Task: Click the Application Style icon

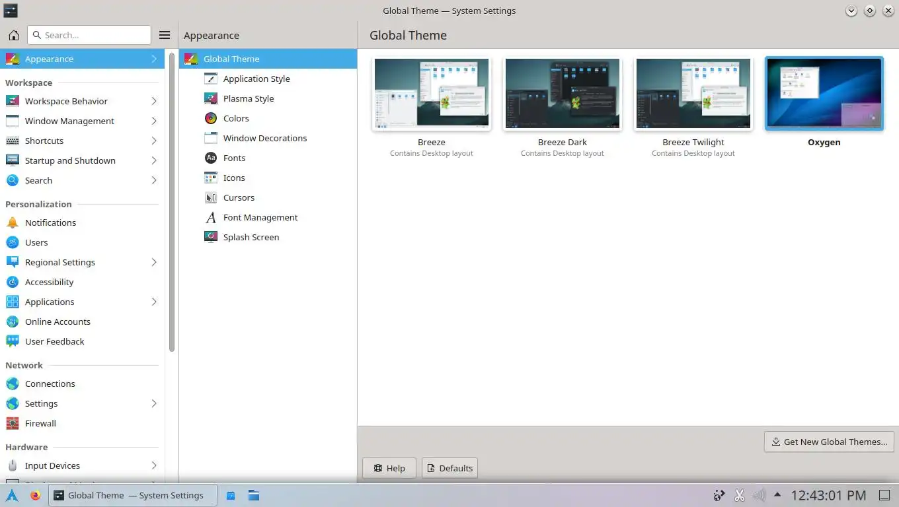Action: tap(211, 79)
